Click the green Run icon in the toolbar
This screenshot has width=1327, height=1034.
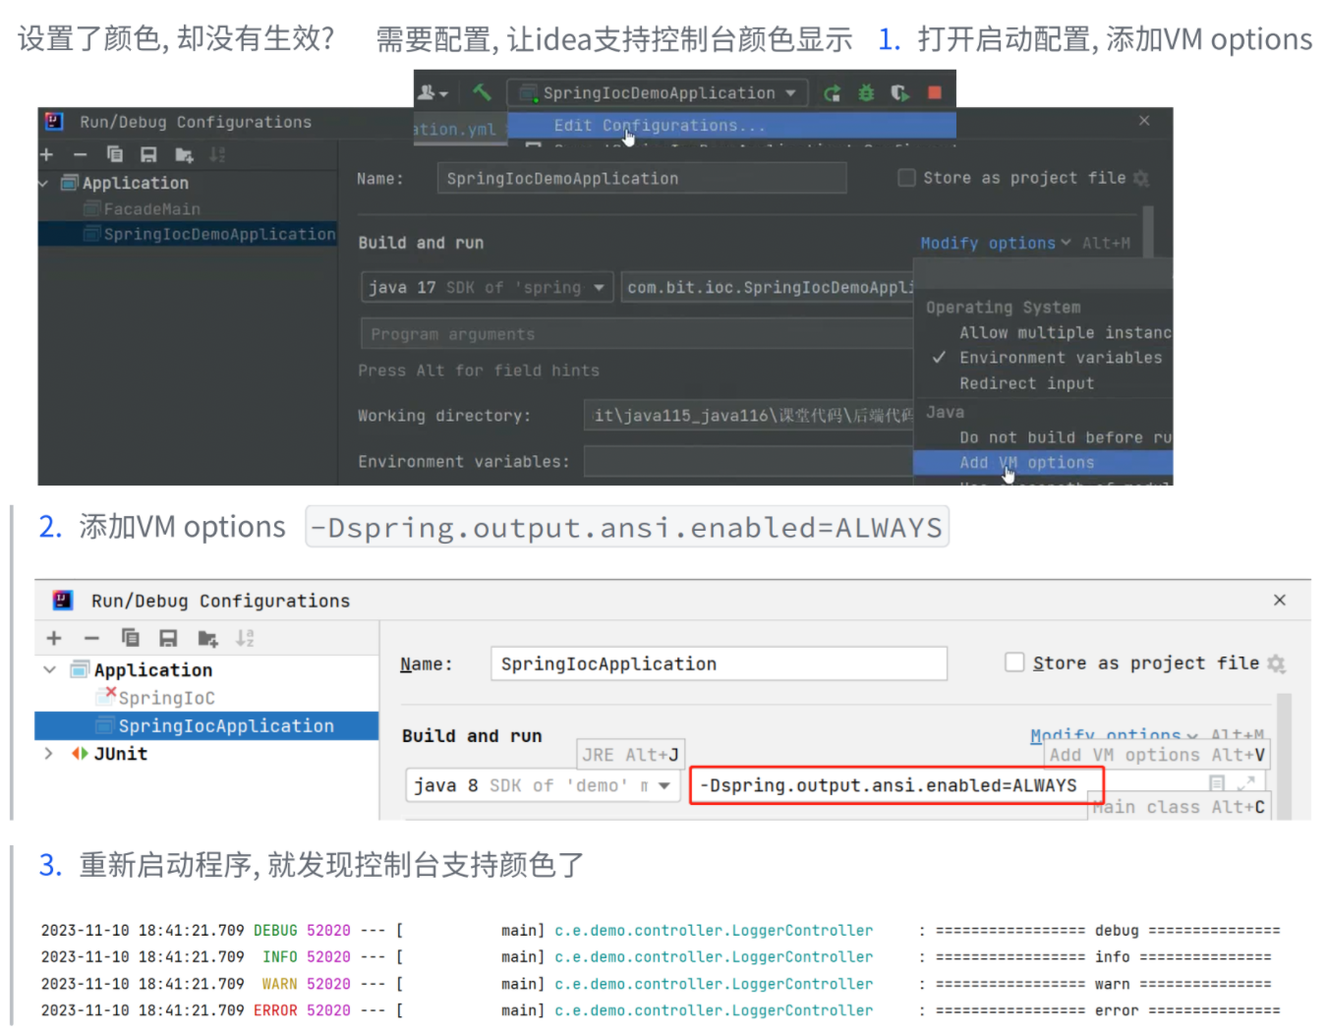point(833,93)
